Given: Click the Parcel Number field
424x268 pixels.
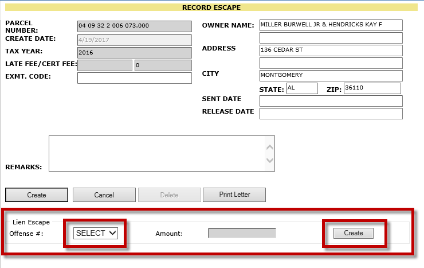Looking at the screenshot, I should 135,26.
